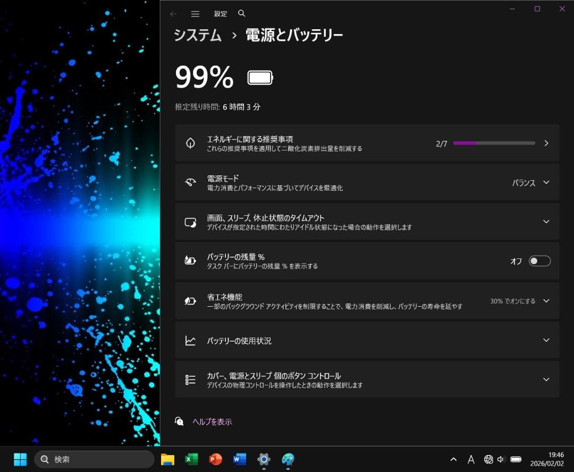Expand the 省エネ機能 settings section
Image resolution: width=574 pixels, height=472 pixels.
546,300
